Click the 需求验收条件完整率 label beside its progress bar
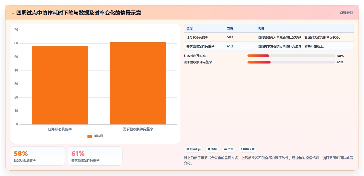The width and height of the screenshot is (364, 176). pos(198,62)
